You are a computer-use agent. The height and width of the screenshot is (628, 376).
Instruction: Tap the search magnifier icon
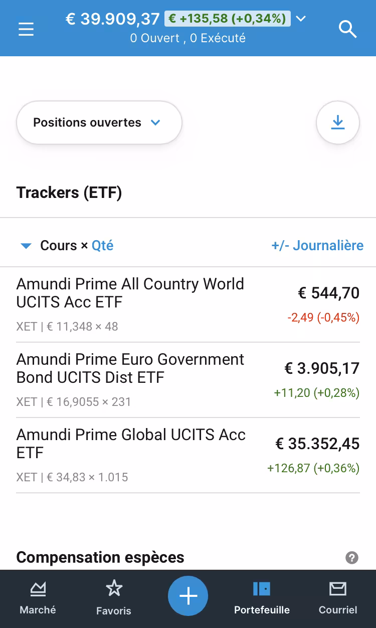tap(347, 29)
